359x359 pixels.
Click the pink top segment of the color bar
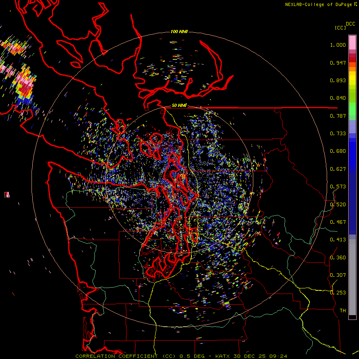pyautogui.click(x=352, y=42)
